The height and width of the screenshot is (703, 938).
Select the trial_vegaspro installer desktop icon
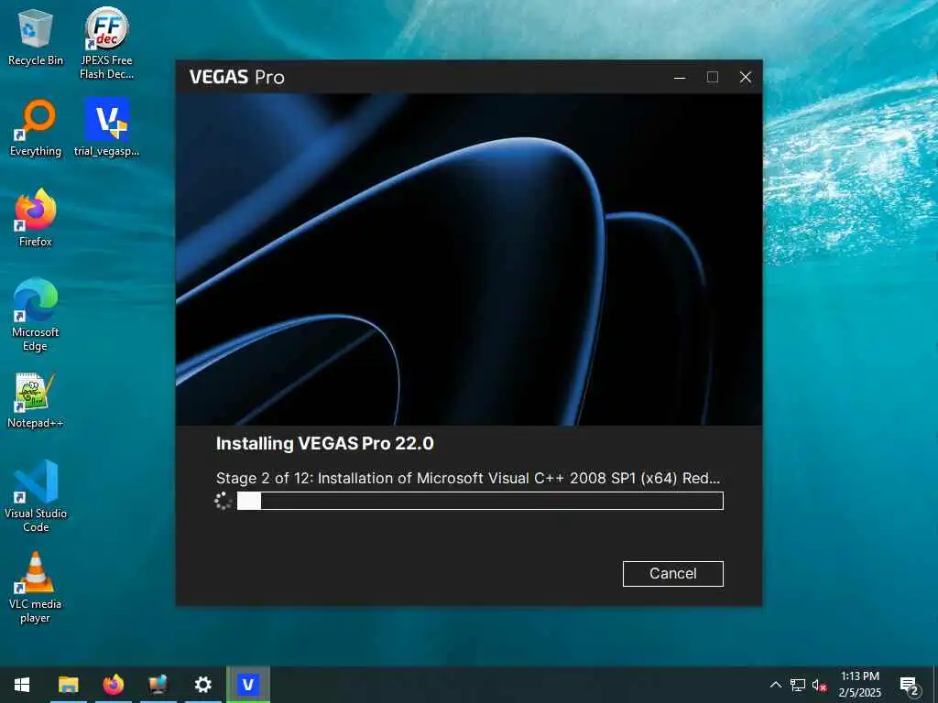tap(106, 128)
